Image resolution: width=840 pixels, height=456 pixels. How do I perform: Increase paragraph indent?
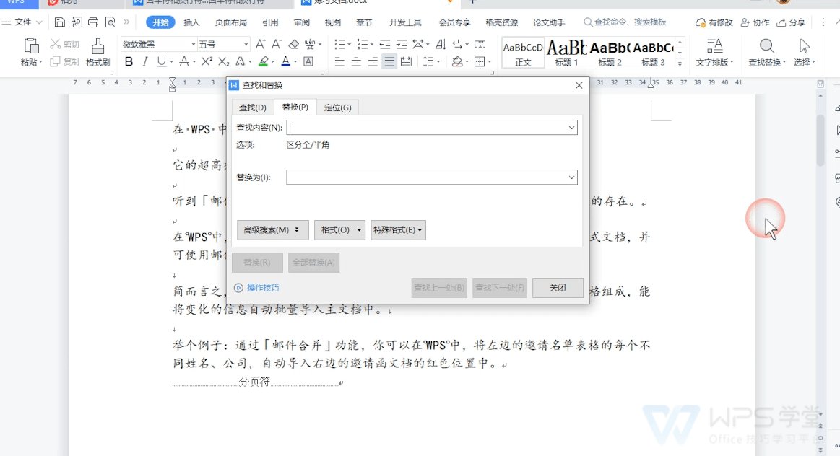tap(402, 44)
